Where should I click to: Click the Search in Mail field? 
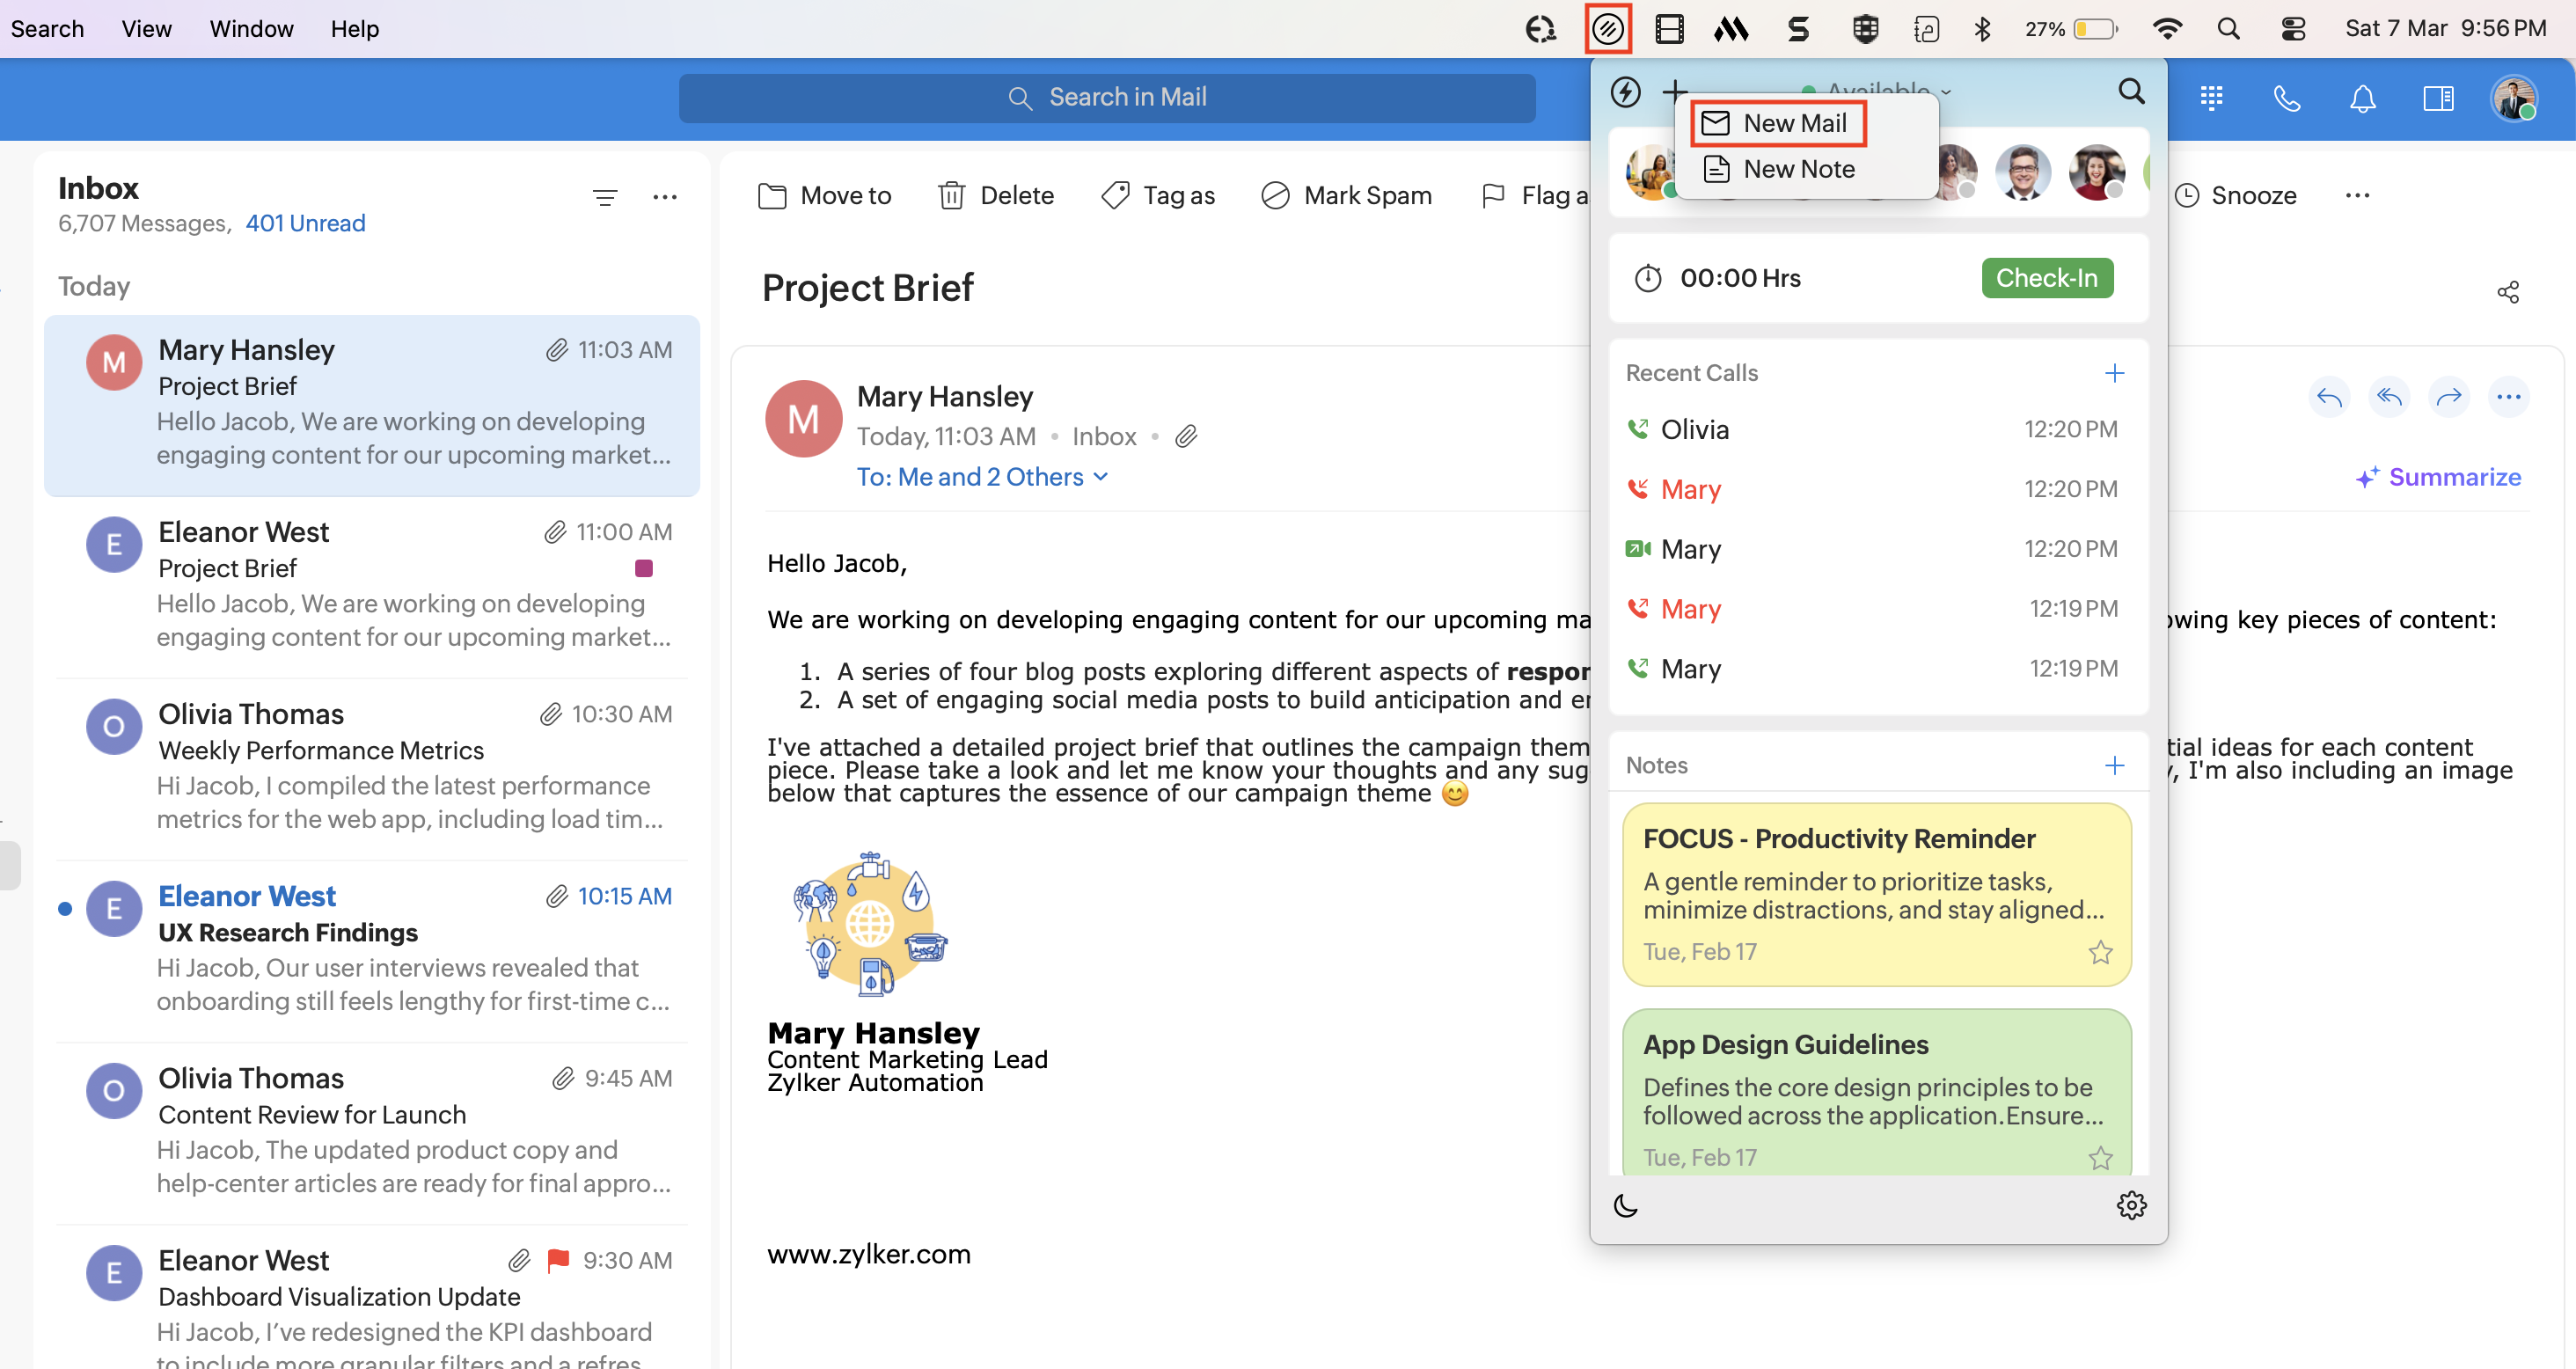point(1106,97)
